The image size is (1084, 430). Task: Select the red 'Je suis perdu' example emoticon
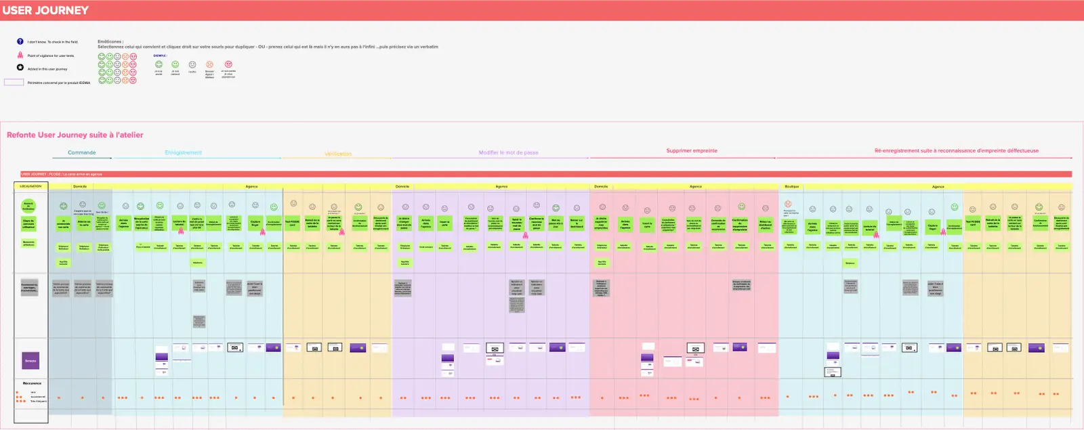point(228,64)
